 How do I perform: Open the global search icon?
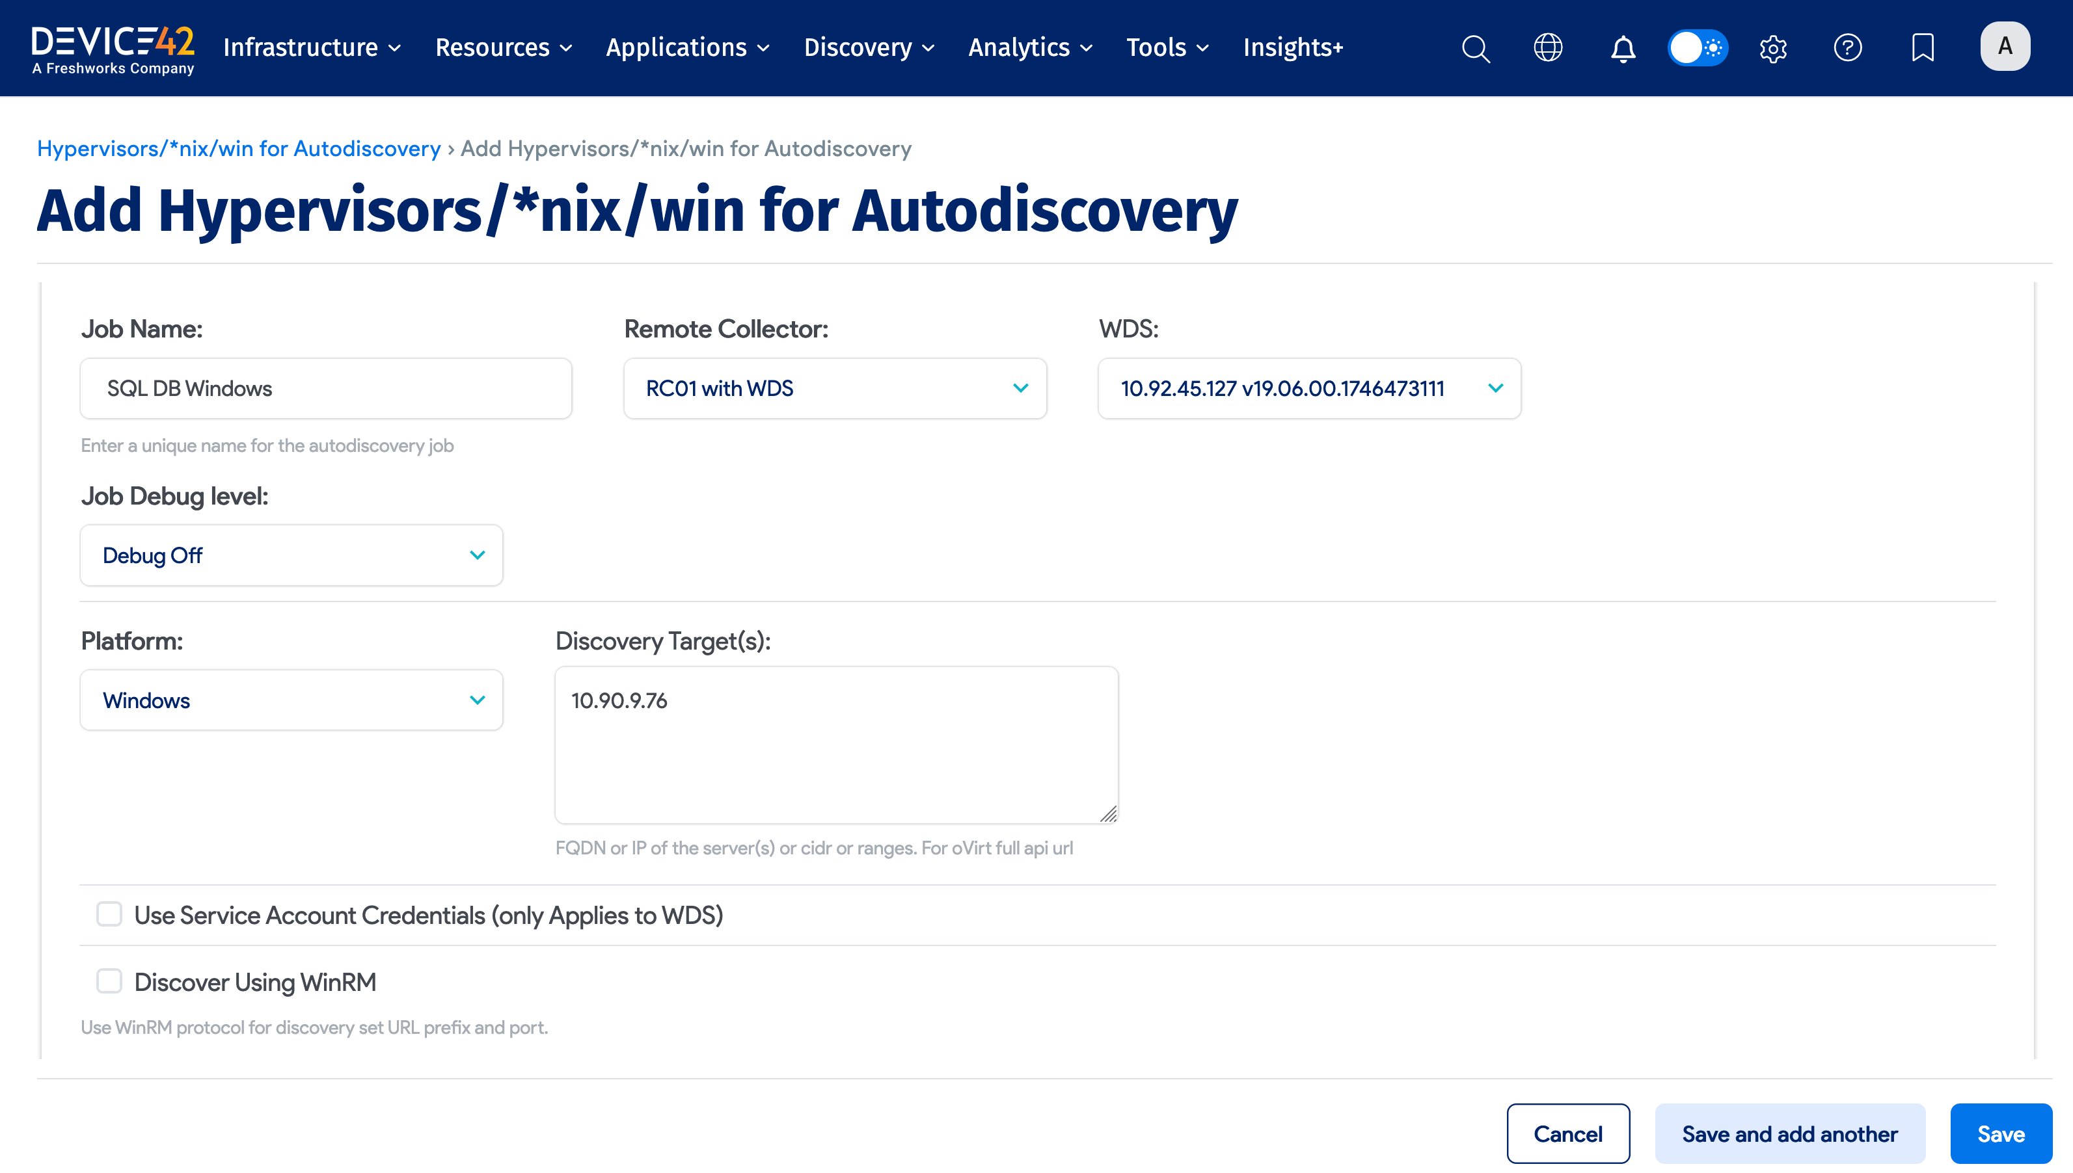tap(1476, 48)
